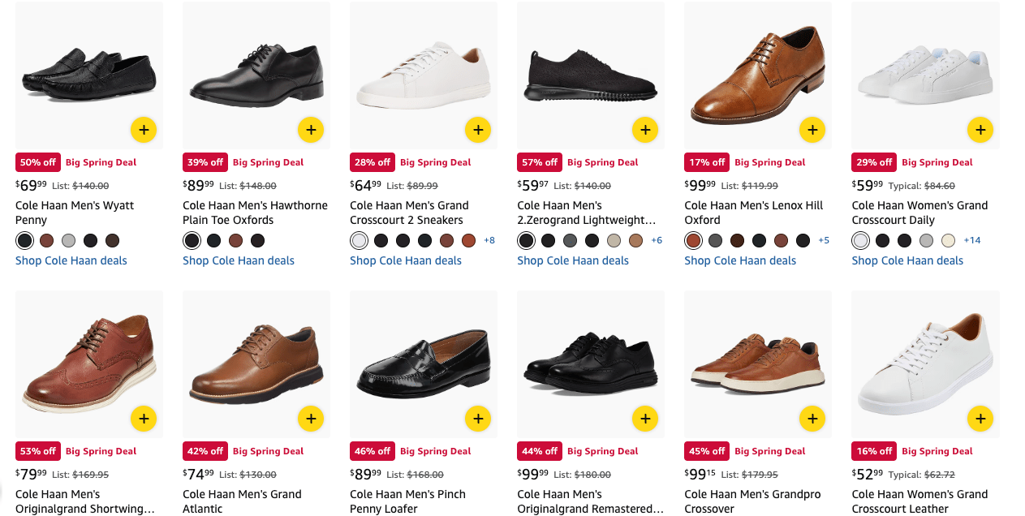The height and width of the screenshot is (516, 1025).
Task: Select white swatch under Women's Grand Crosscourt Daily
Action: tap(861, 240)
